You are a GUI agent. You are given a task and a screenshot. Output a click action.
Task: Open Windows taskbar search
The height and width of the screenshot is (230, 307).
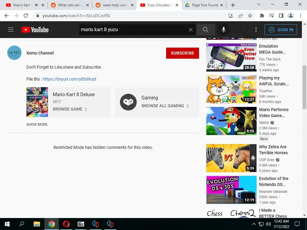point(22,224)
